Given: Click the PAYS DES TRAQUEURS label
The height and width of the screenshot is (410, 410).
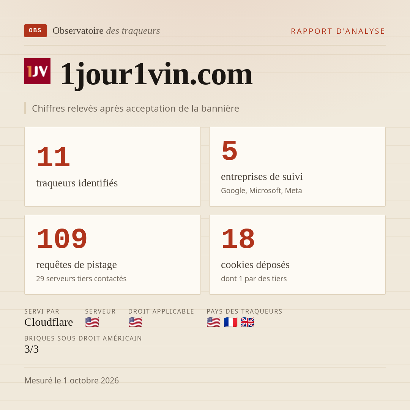Looking at the screenshot, I should coord(244,311).
